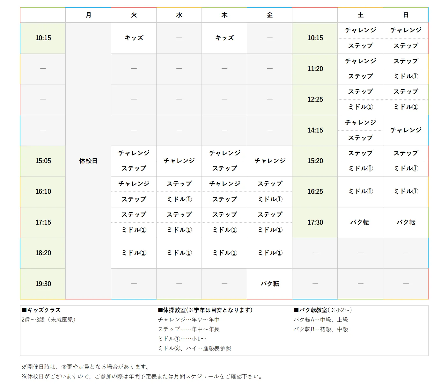Click the 火 (Tuesday) column header
The image size is (448, 389).
(134, 15)
